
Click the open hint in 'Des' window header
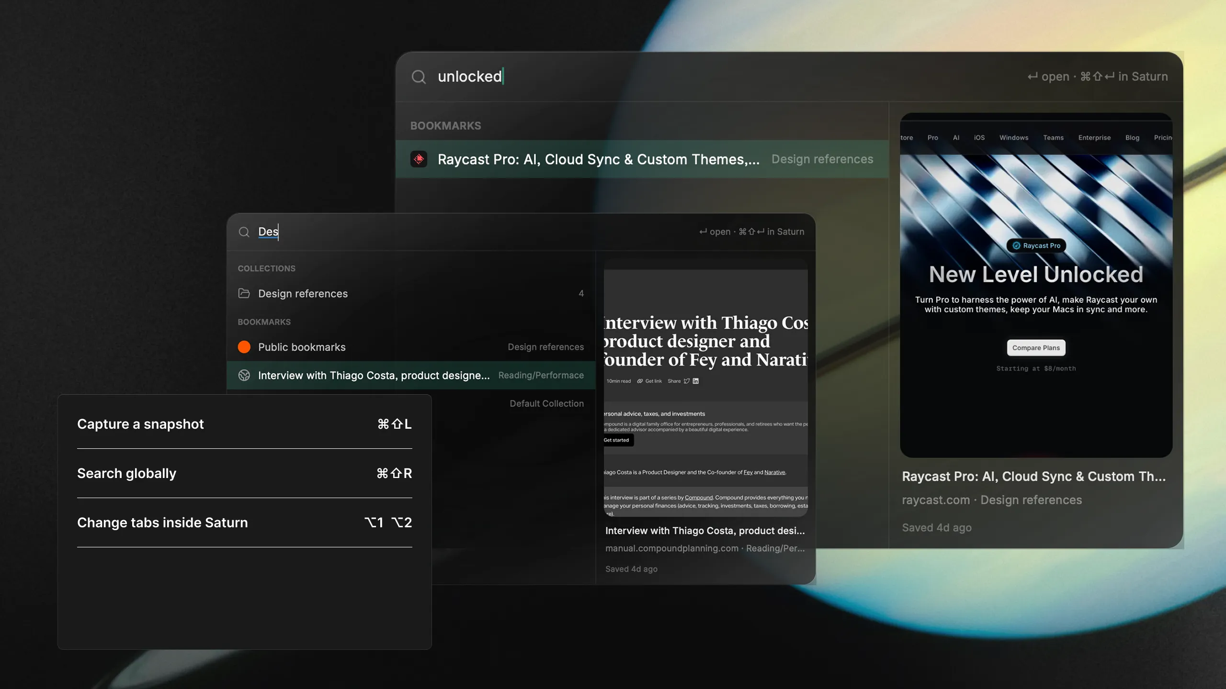715,232
